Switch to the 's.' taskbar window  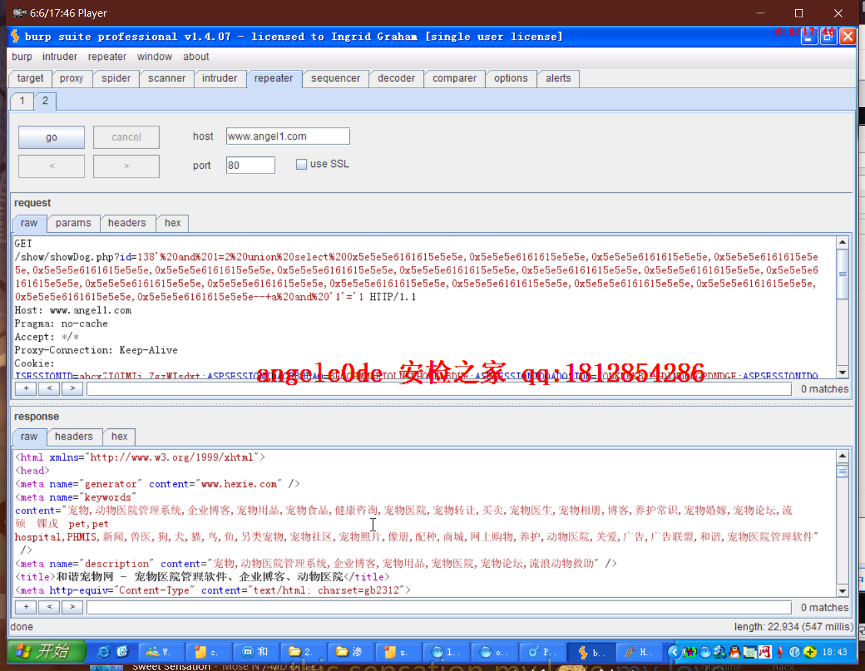coord(397,652)
